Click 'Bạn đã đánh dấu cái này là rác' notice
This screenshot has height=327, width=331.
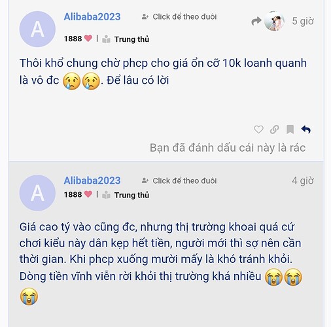[x=228, y=148]
